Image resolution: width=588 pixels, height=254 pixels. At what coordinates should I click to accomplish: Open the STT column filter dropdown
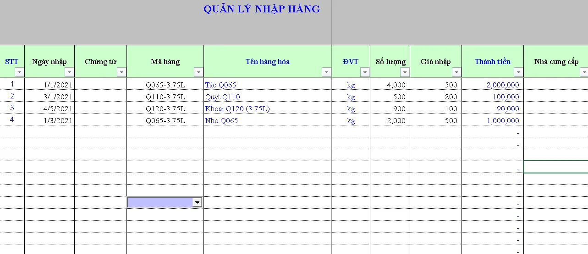(x=19, y=72)
